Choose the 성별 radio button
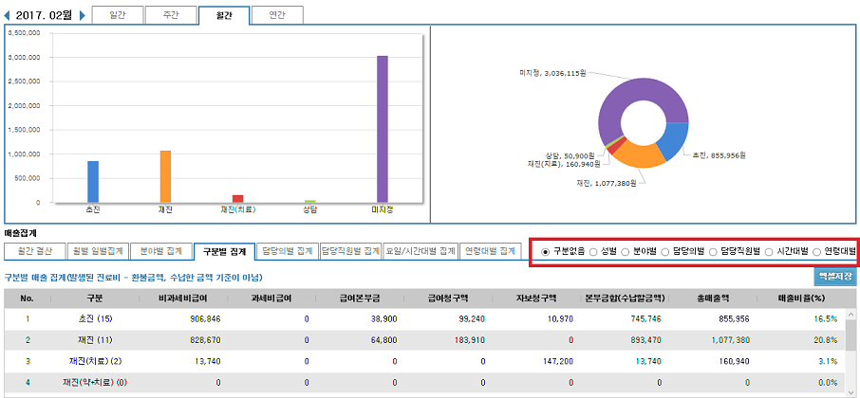860x398 pixels. click(x=594, y=251)
